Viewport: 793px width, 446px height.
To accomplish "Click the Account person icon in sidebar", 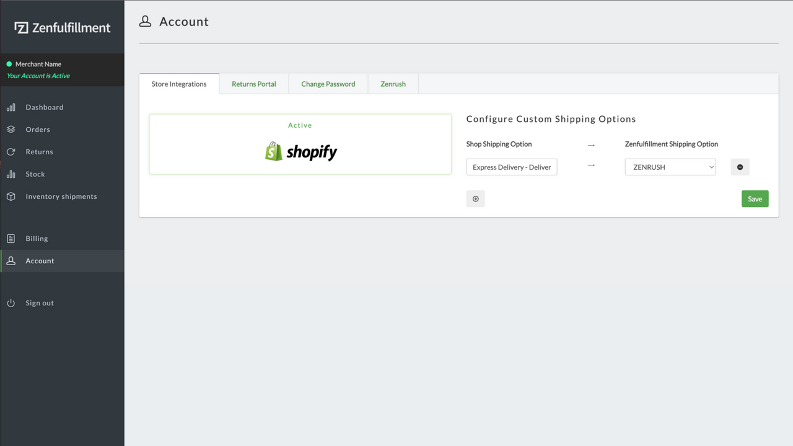I will click(x=11, y=261).
